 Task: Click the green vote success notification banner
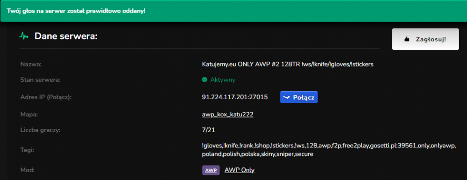pos(233,11)
